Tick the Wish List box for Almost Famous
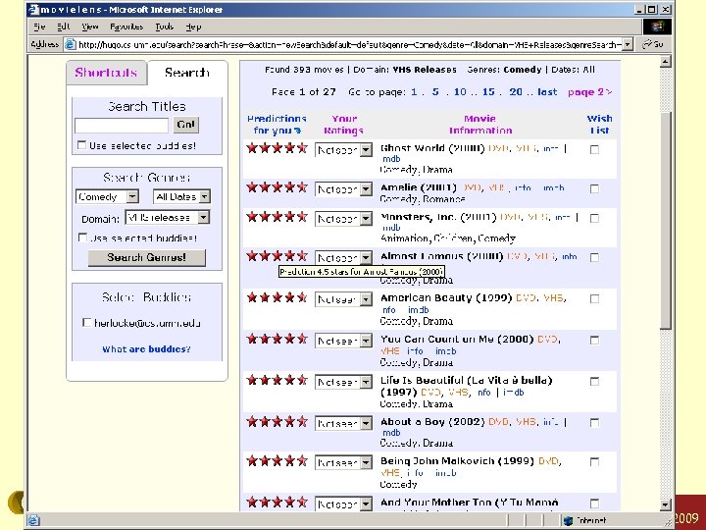Viewport: 706px width, 530px height. 594,257
